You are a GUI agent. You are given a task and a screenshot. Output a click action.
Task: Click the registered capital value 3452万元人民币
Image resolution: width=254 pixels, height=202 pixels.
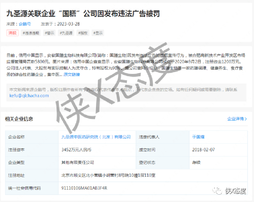click(x=76, y=150)
